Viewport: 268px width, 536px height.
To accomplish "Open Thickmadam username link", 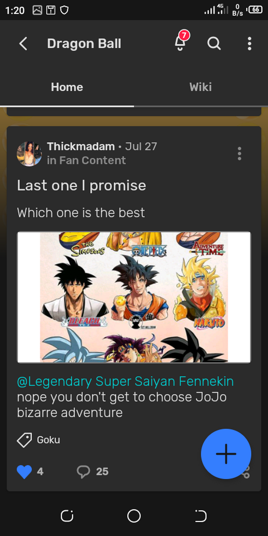I will pos(81,146).
